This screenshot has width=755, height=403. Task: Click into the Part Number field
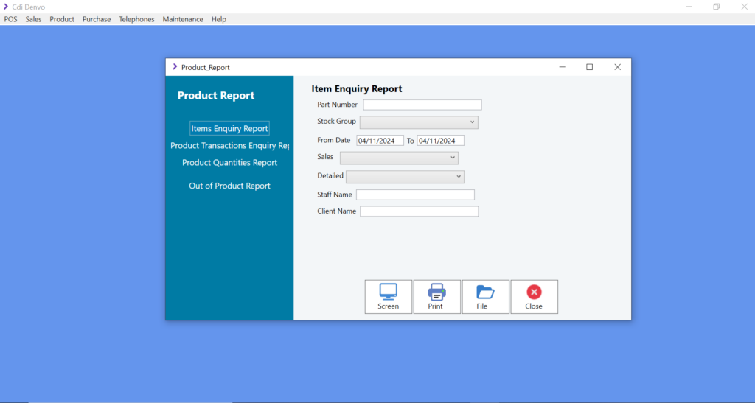tap(422, 105)
